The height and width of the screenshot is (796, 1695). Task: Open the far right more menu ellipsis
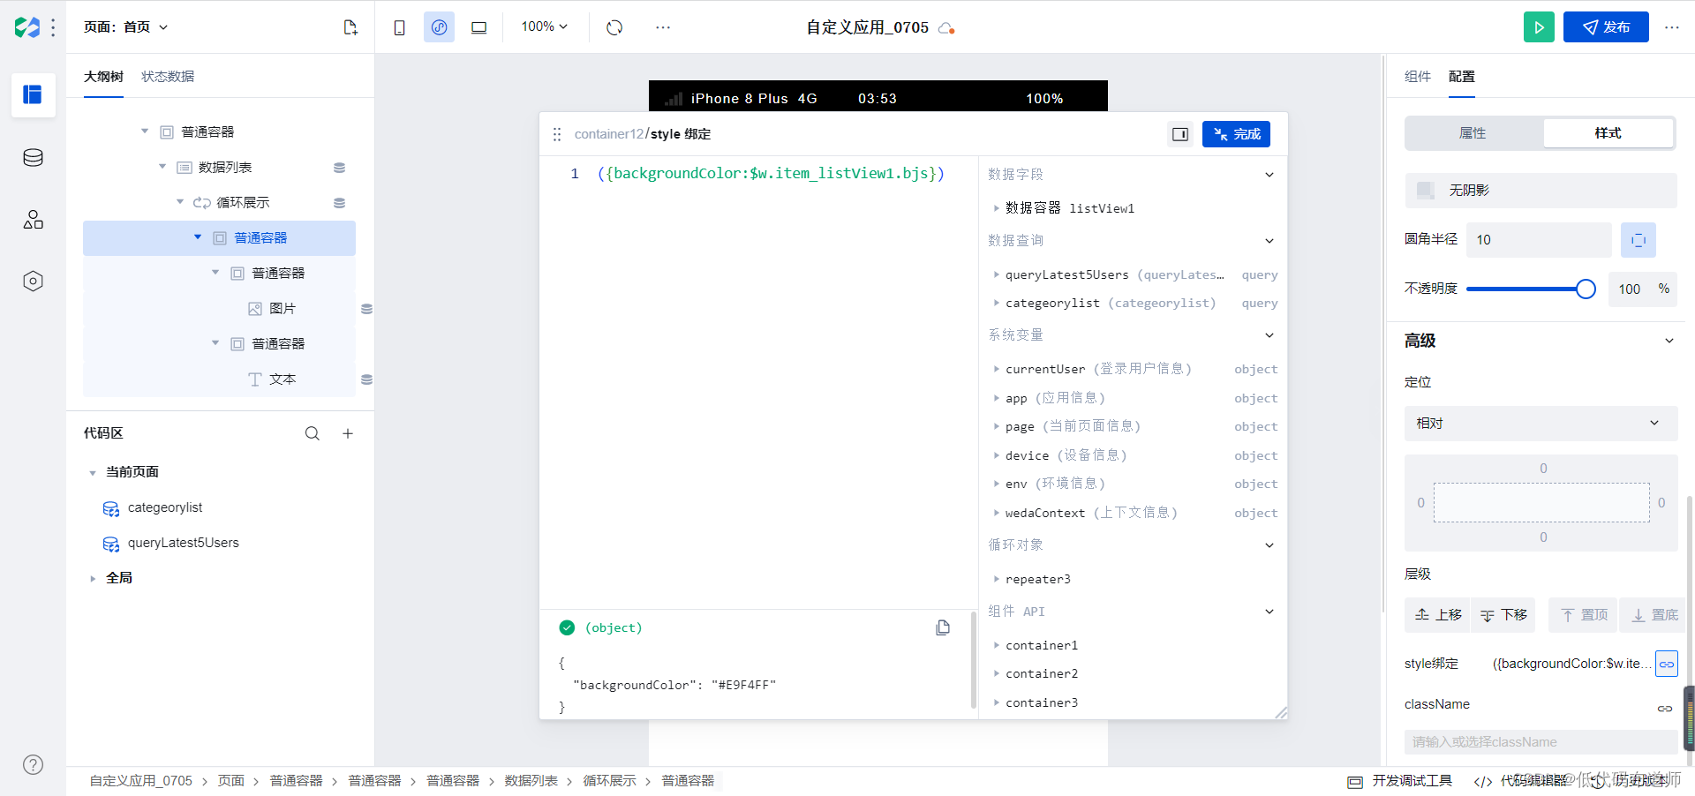[x=1672, y=27]
